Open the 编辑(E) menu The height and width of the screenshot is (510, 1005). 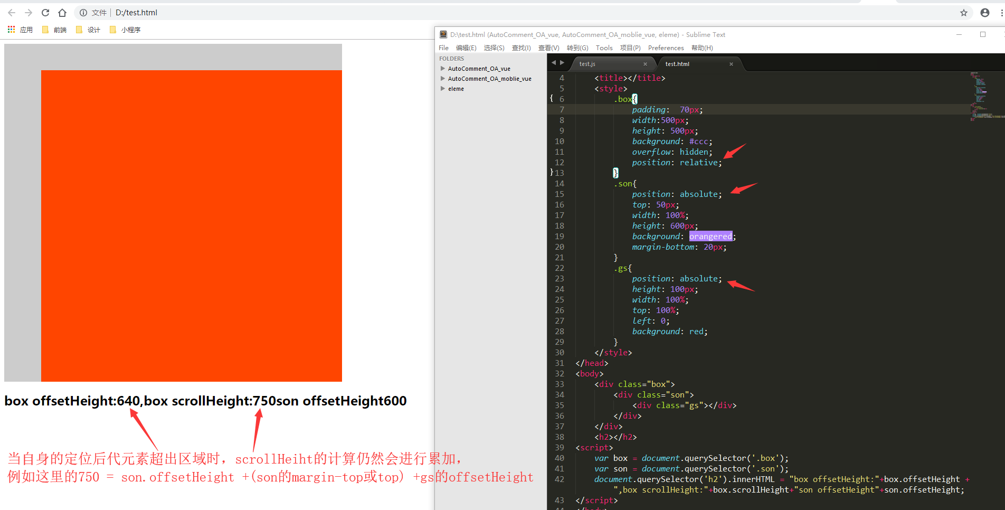pyautogui.click(x=466, y=48)
